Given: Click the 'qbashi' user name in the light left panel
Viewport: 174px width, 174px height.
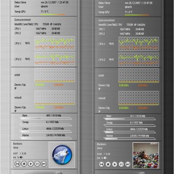Looking at the screenshot, I should pyautogui.click(x=44, y=7).
